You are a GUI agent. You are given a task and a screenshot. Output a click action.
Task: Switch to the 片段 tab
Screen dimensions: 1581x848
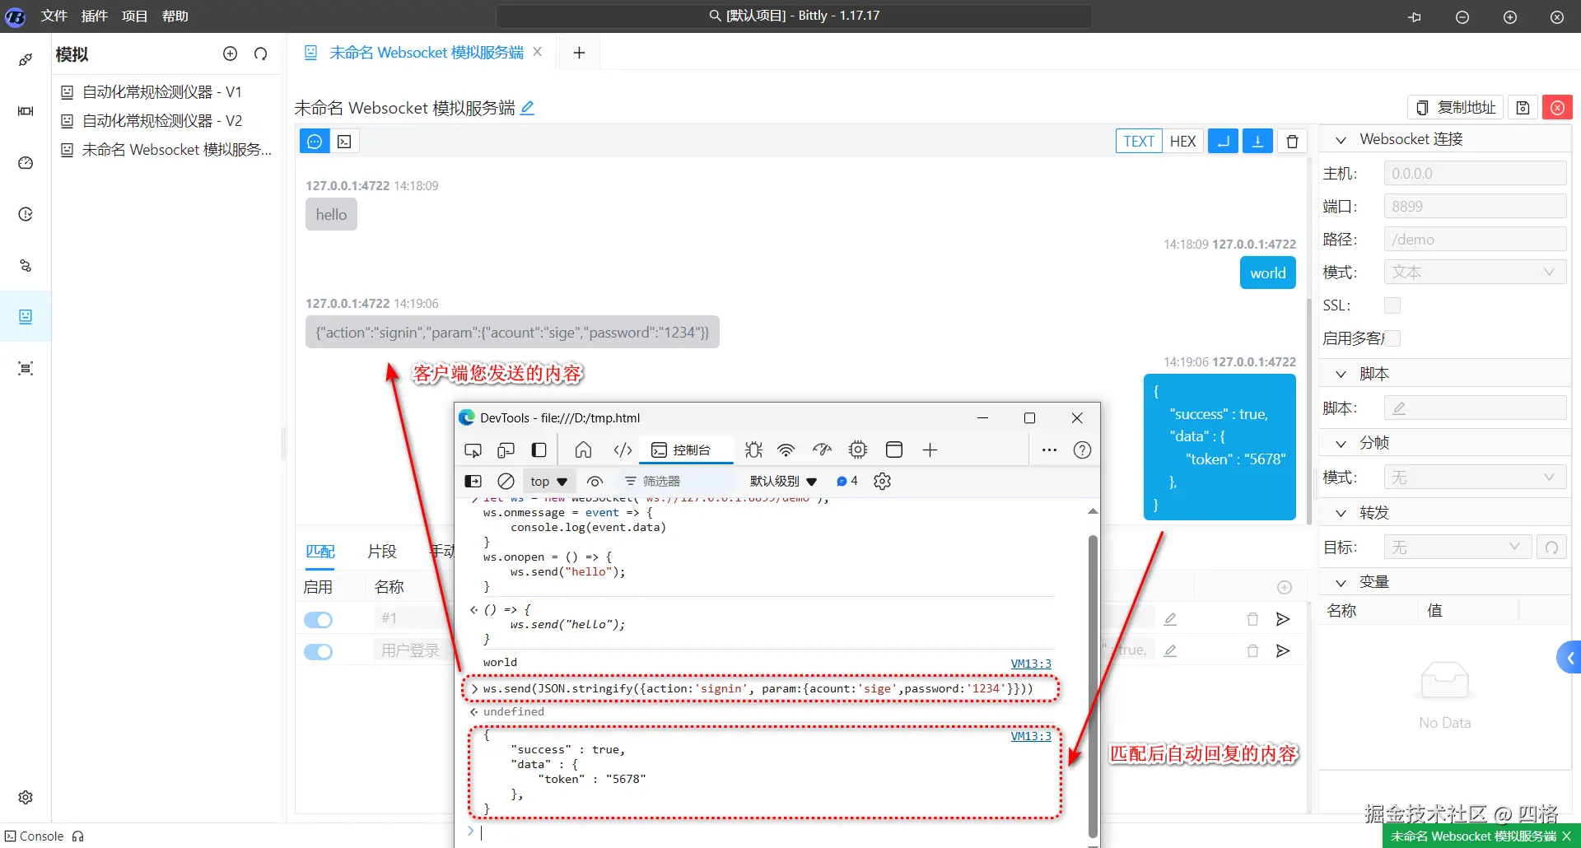[x=382, y=552]
